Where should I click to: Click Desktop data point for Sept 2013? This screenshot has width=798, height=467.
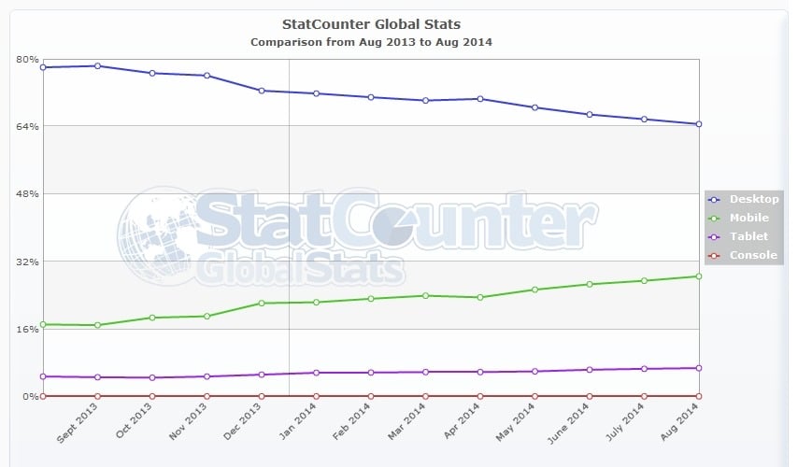pyautogui.click(x=98, y=65)
